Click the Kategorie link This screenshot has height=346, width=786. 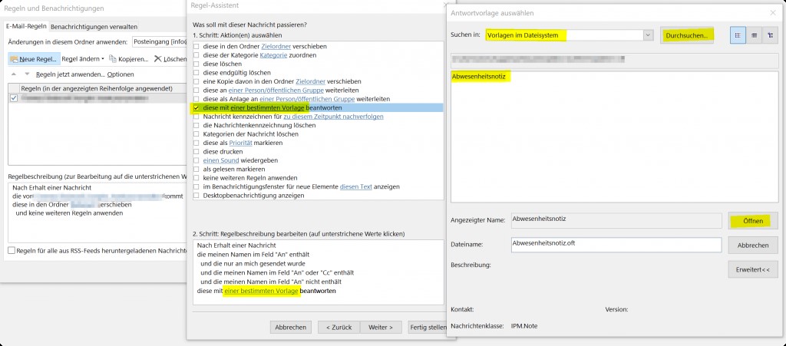(274, 55)
